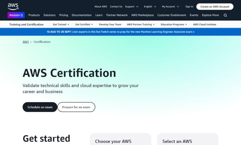Click Create an AWS Account button
The height and width of the screenshot is (145, 241).
pos(215,7)
